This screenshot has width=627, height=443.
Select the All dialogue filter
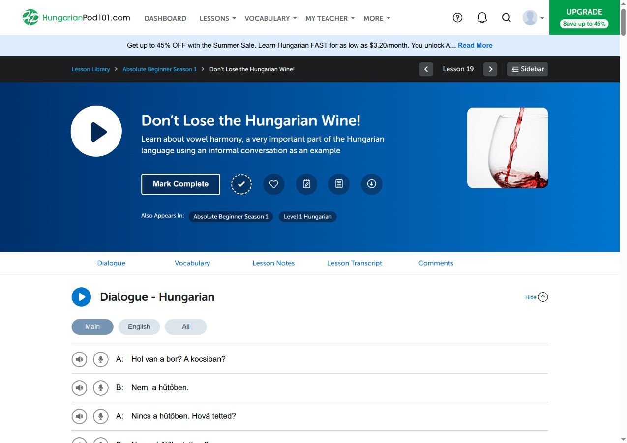point(186,327)
